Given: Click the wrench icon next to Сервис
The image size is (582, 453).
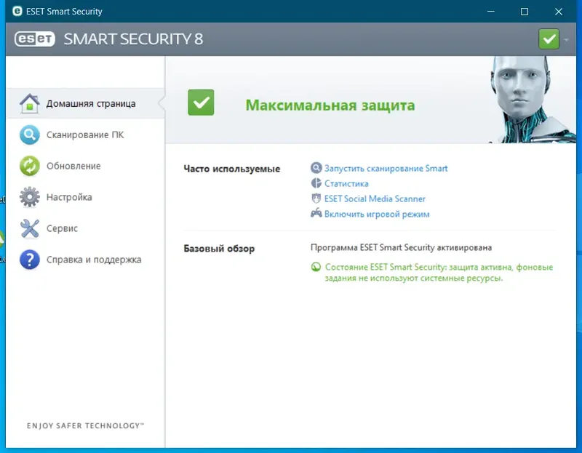Looking at the screenshot, I should tap(29, 228).
